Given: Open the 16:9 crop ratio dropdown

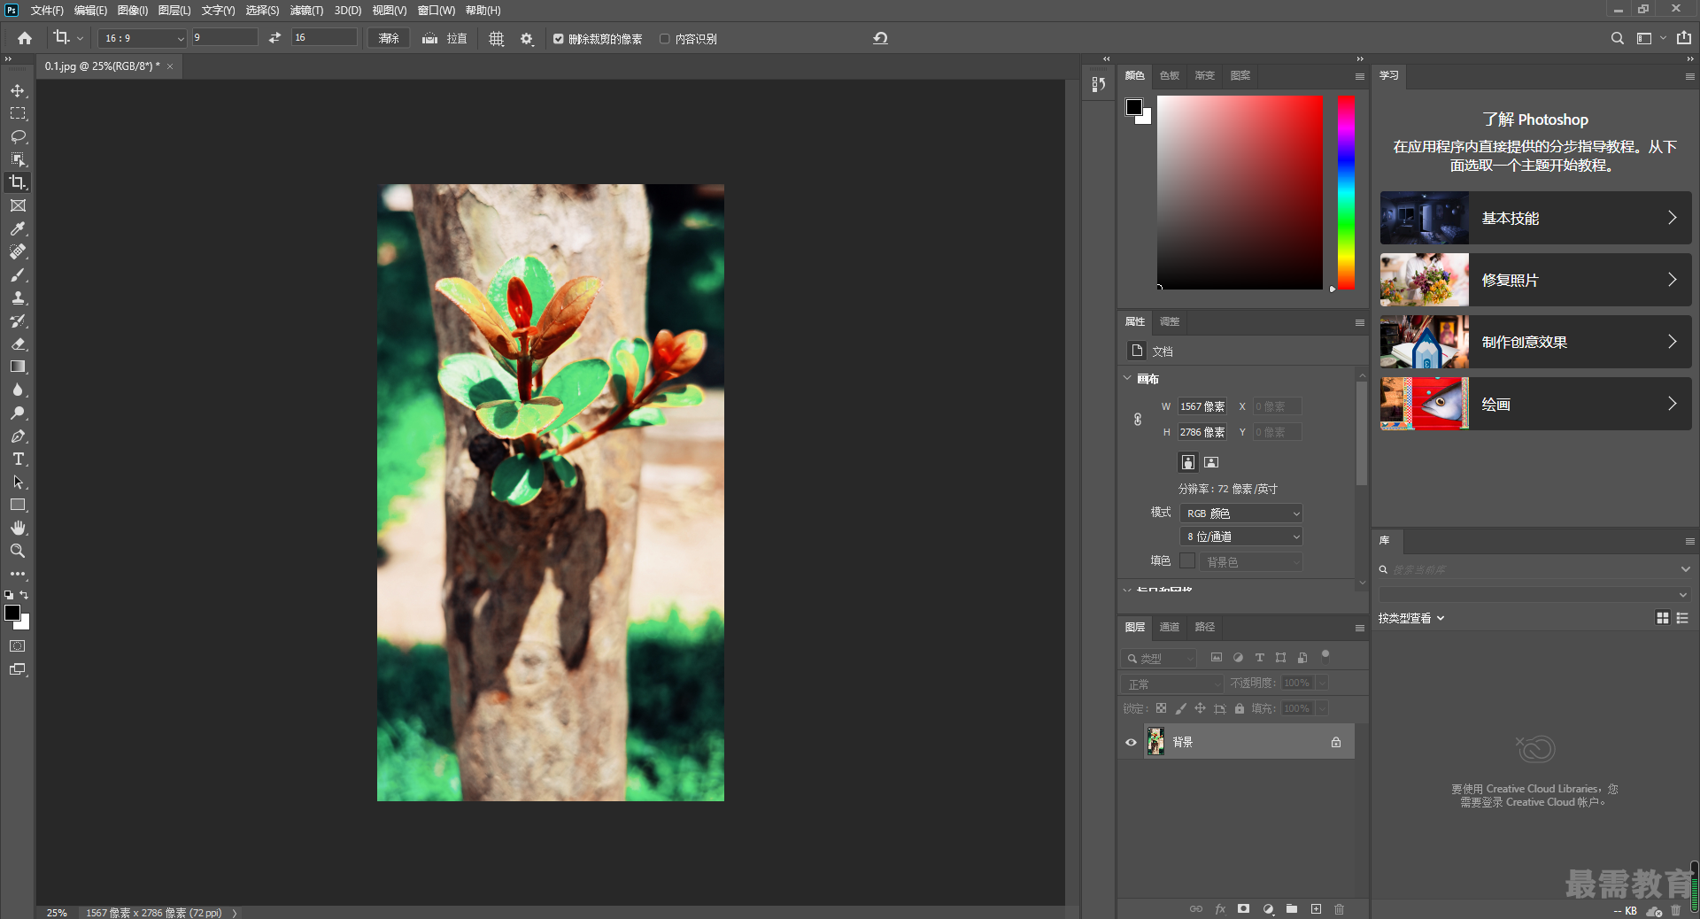Looking at the screenshot, I should 142,38.
